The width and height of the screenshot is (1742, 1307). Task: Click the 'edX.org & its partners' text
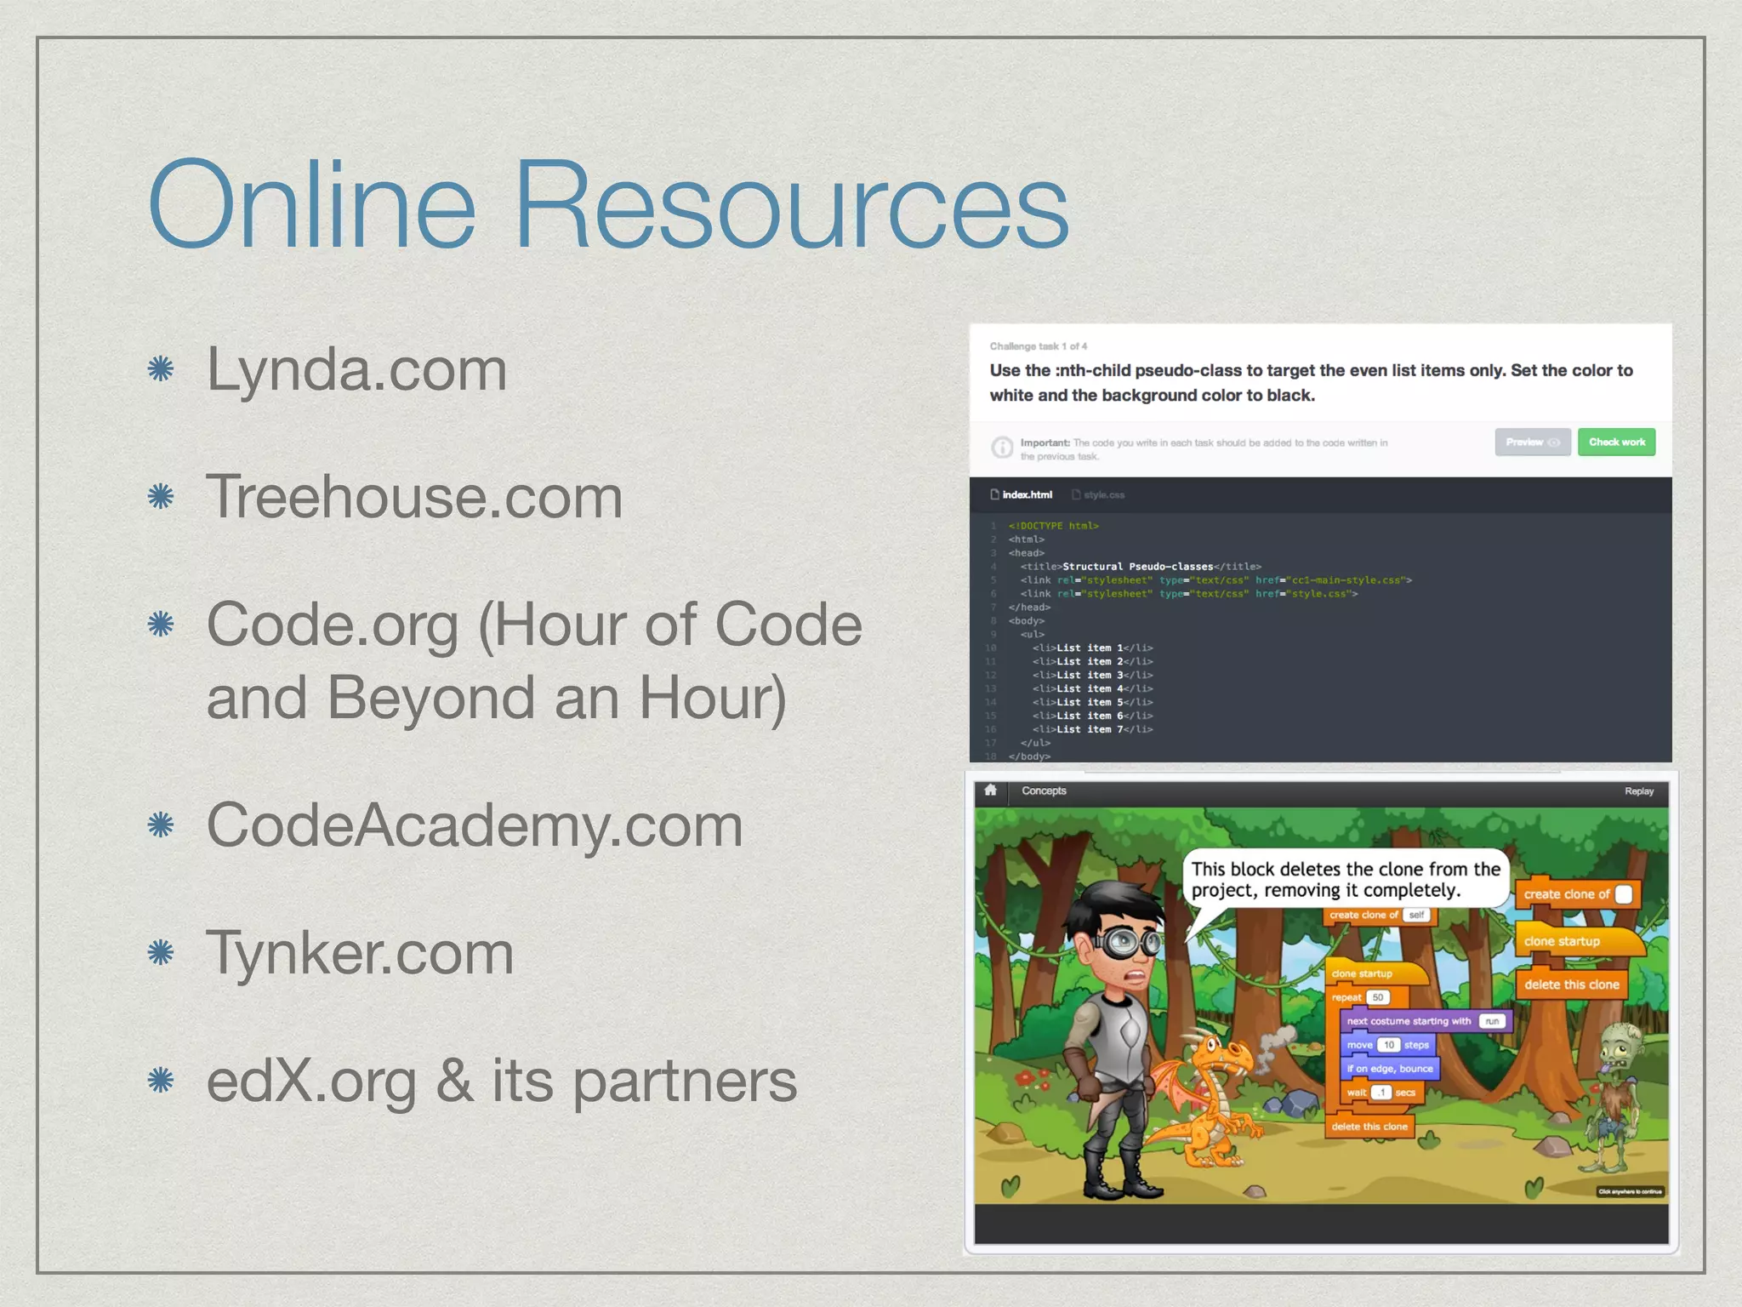[502, 1082]
